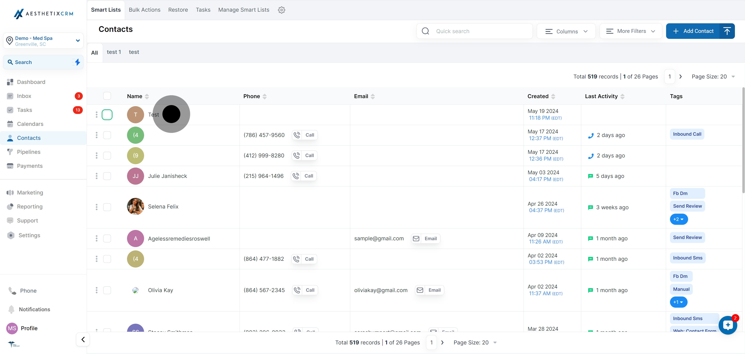Toggle the select all contacts checkbox
The width and height of the screenshot is (745, 354).
click(107, 96)
